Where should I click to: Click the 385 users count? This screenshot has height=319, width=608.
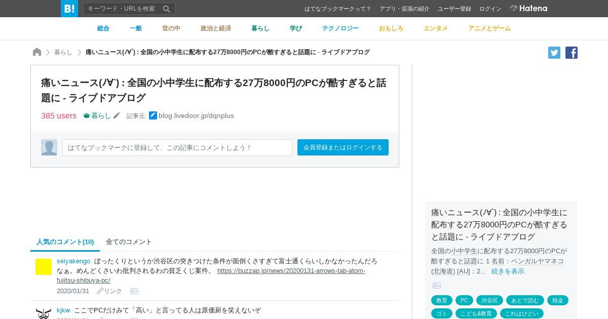[x=59, y=115]
